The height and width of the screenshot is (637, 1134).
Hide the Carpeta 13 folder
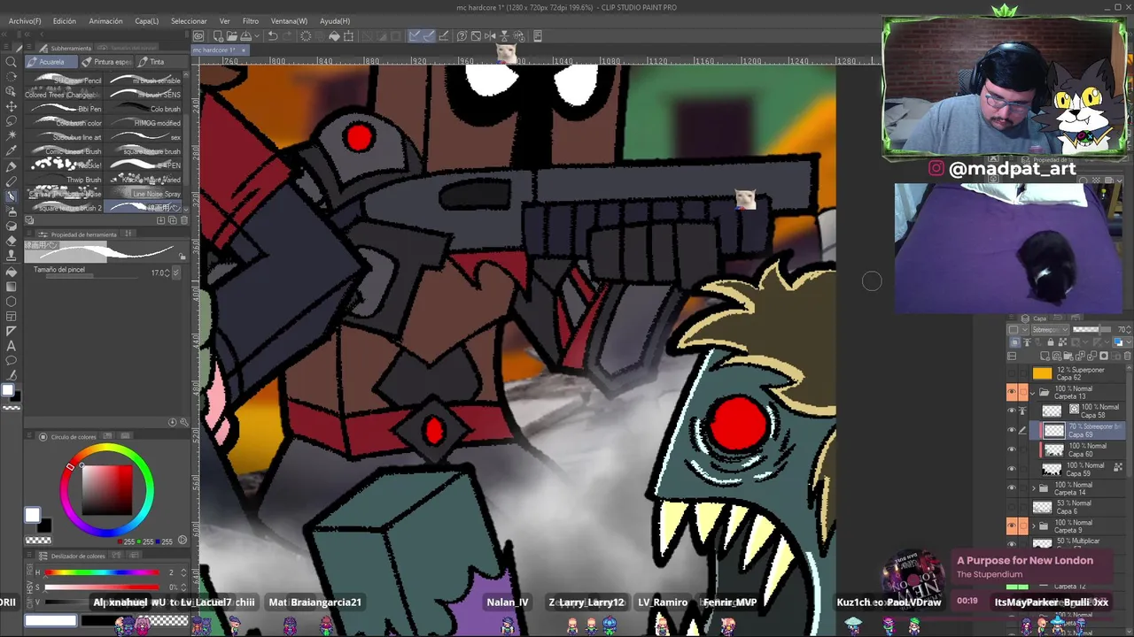point(1012,392)
